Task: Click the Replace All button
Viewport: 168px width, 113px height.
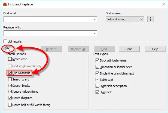Action: click(x=78, y=49)
